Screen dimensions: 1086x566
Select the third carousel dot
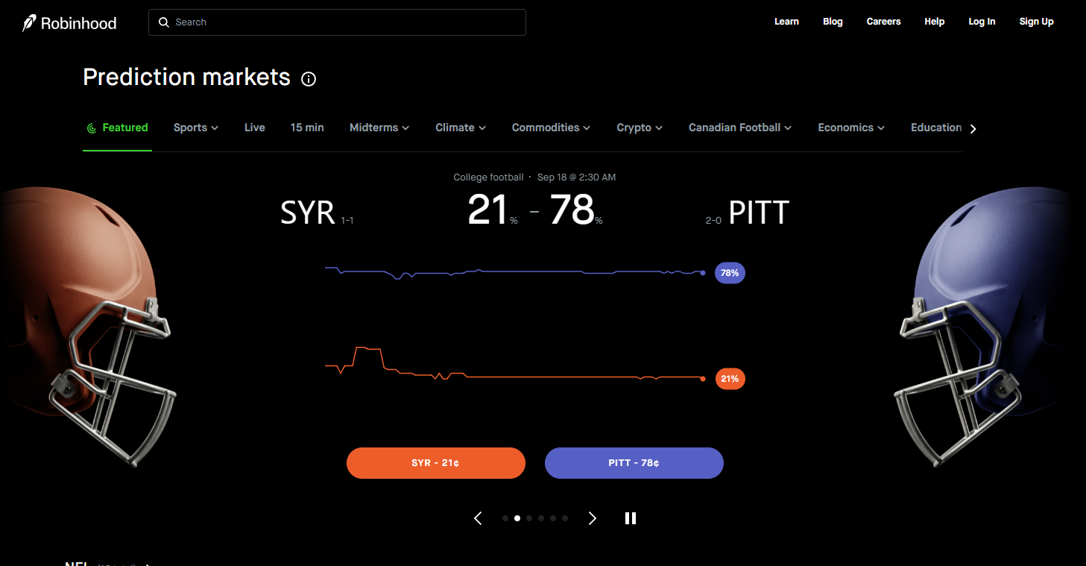pos(529,518)
